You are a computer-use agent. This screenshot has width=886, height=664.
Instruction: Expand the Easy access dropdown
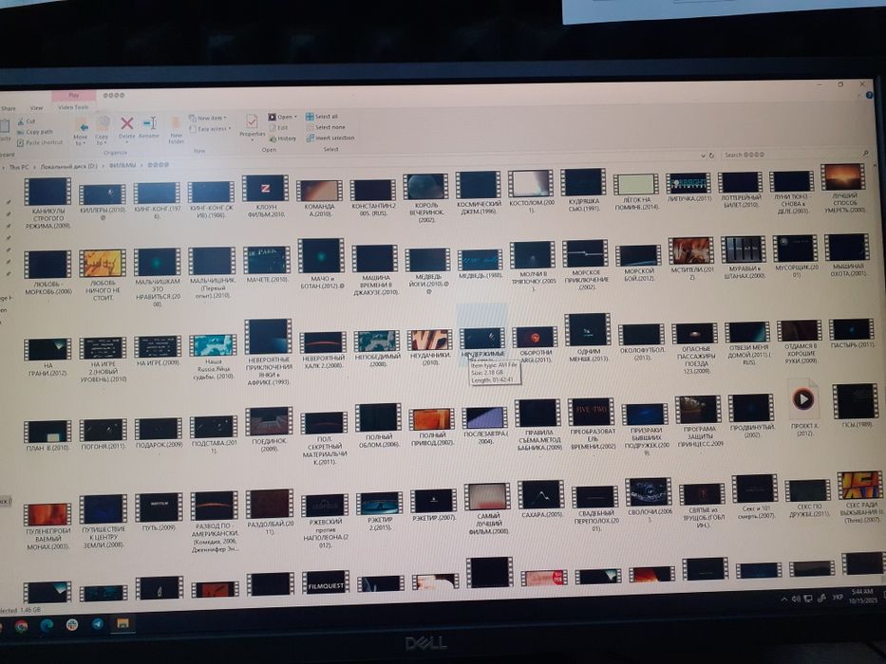(x=210, y=129)
